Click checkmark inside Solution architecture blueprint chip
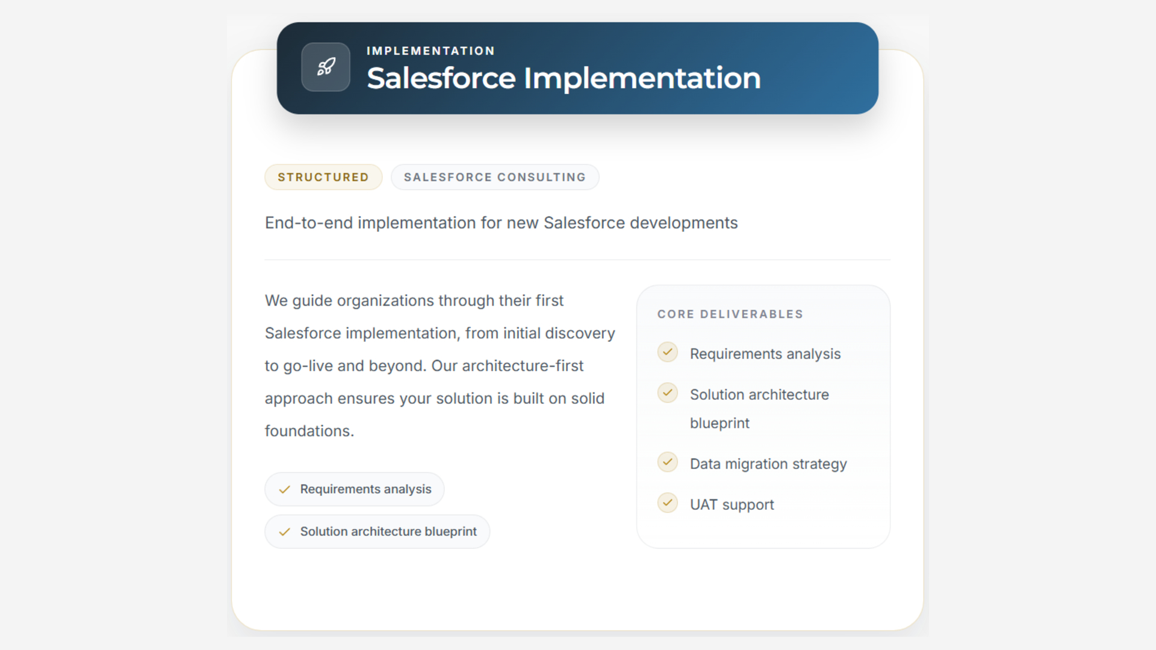 (285, 532)
